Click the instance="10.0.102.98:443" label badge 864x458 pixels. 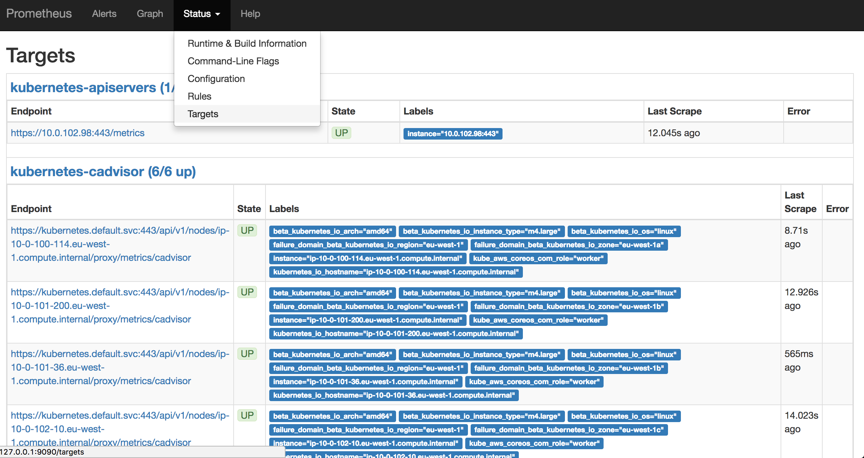click(453, 133)
